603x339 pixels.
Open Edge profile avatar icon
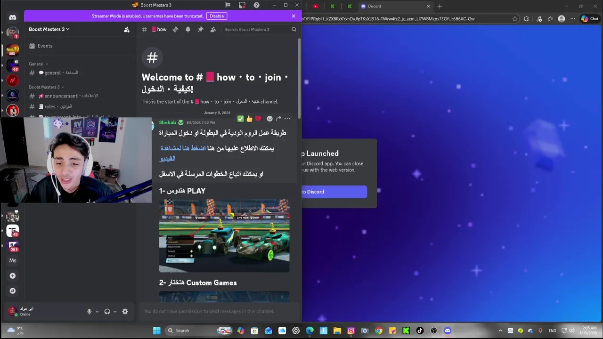pyautogui.click(x=562, y=19)
